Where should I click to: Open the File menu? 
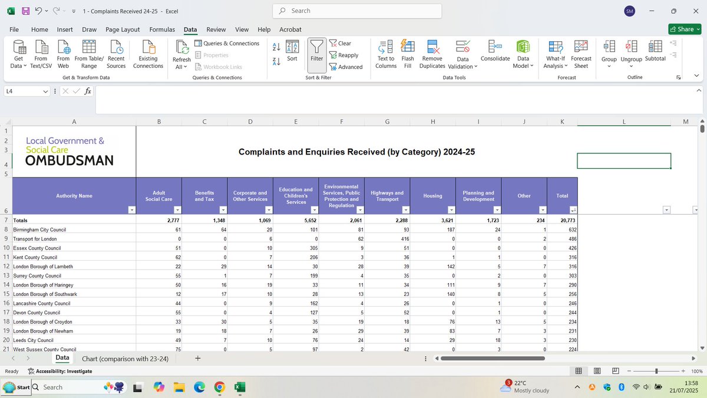tap(14, 29)
